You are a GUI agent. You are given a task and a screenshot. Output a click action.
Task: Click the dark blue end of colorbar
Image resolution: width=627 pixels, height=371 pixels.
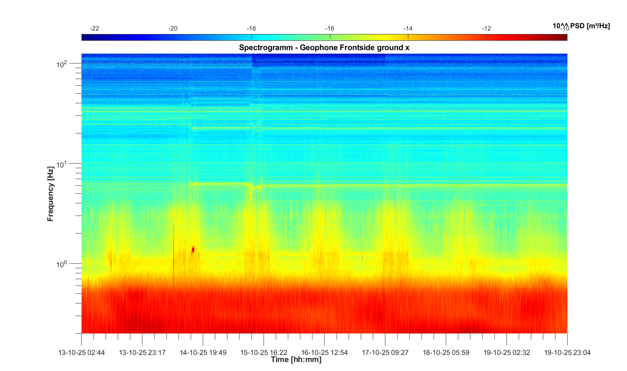tap(85, 37)
